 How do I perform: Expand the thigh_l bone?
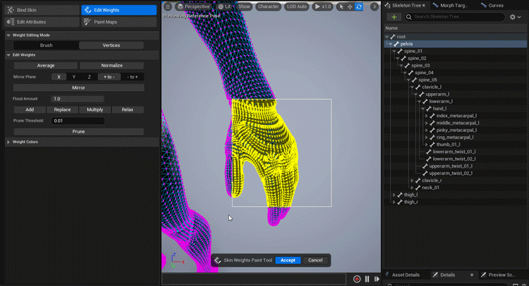[393, 195]
